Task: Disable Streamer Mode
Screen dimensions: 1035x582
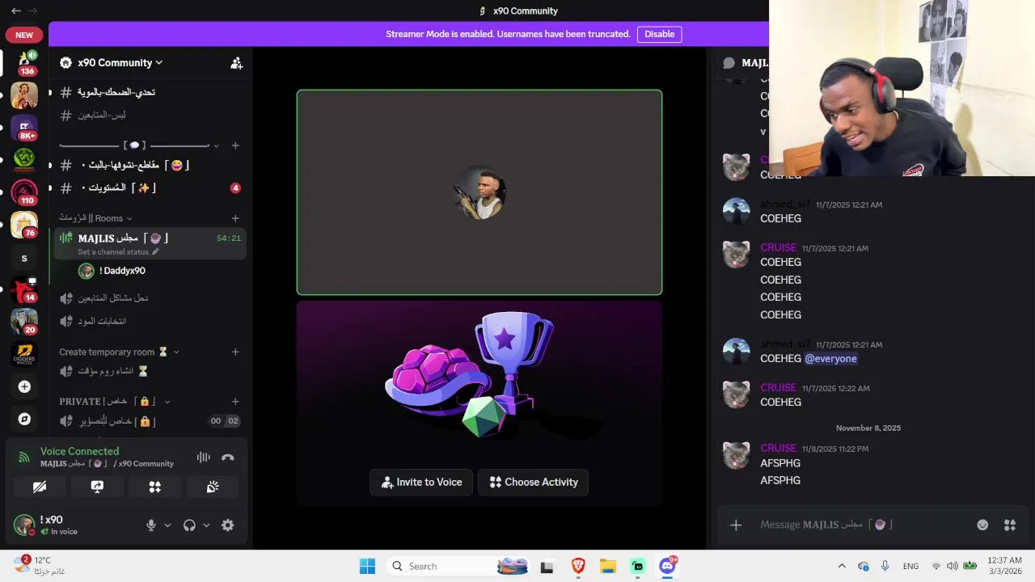Action: [659, 34]
